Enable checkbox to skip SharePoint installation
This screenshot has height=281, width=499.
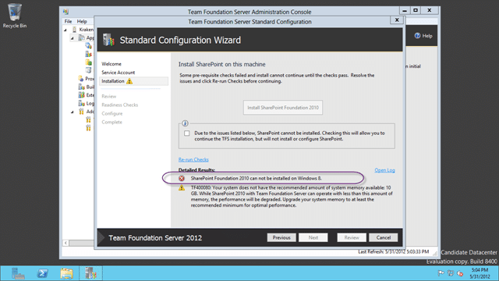[187, 133]
